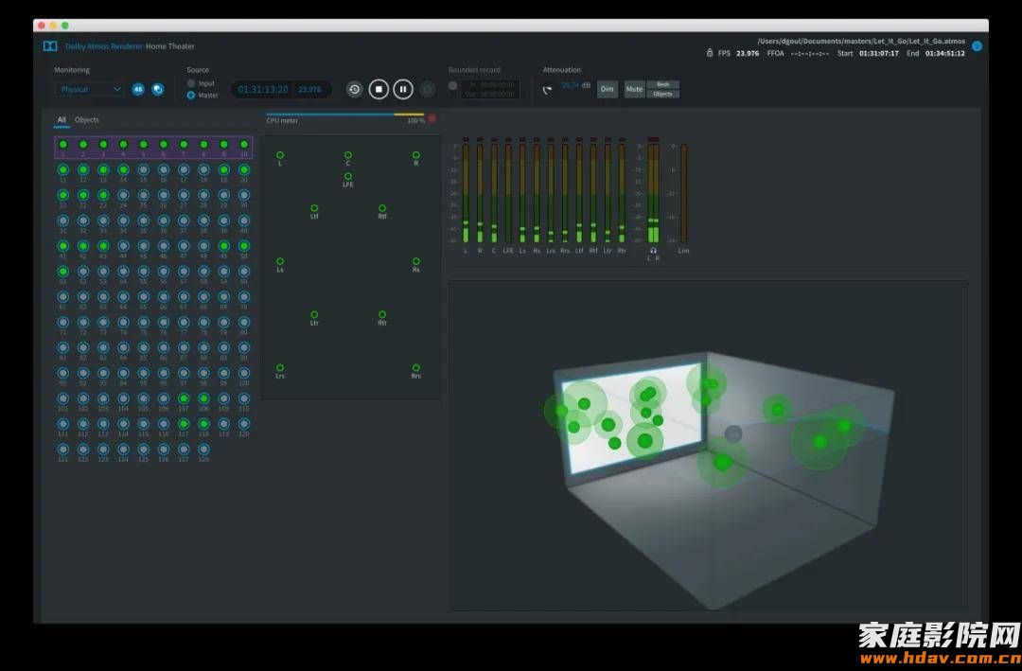Viewport: 1022px width, 671px height.
Task: Click the lock icon beside FPS
Action: pos(710,53)
